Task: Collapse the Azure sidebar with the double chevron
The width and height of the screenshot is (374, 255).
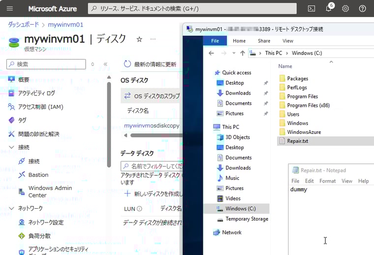Action: [x=105, y=64]
